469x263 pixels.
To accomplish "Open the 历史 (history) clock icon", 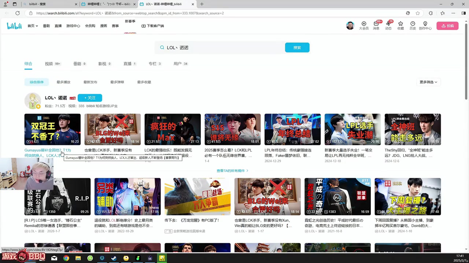I will [413, 26].
